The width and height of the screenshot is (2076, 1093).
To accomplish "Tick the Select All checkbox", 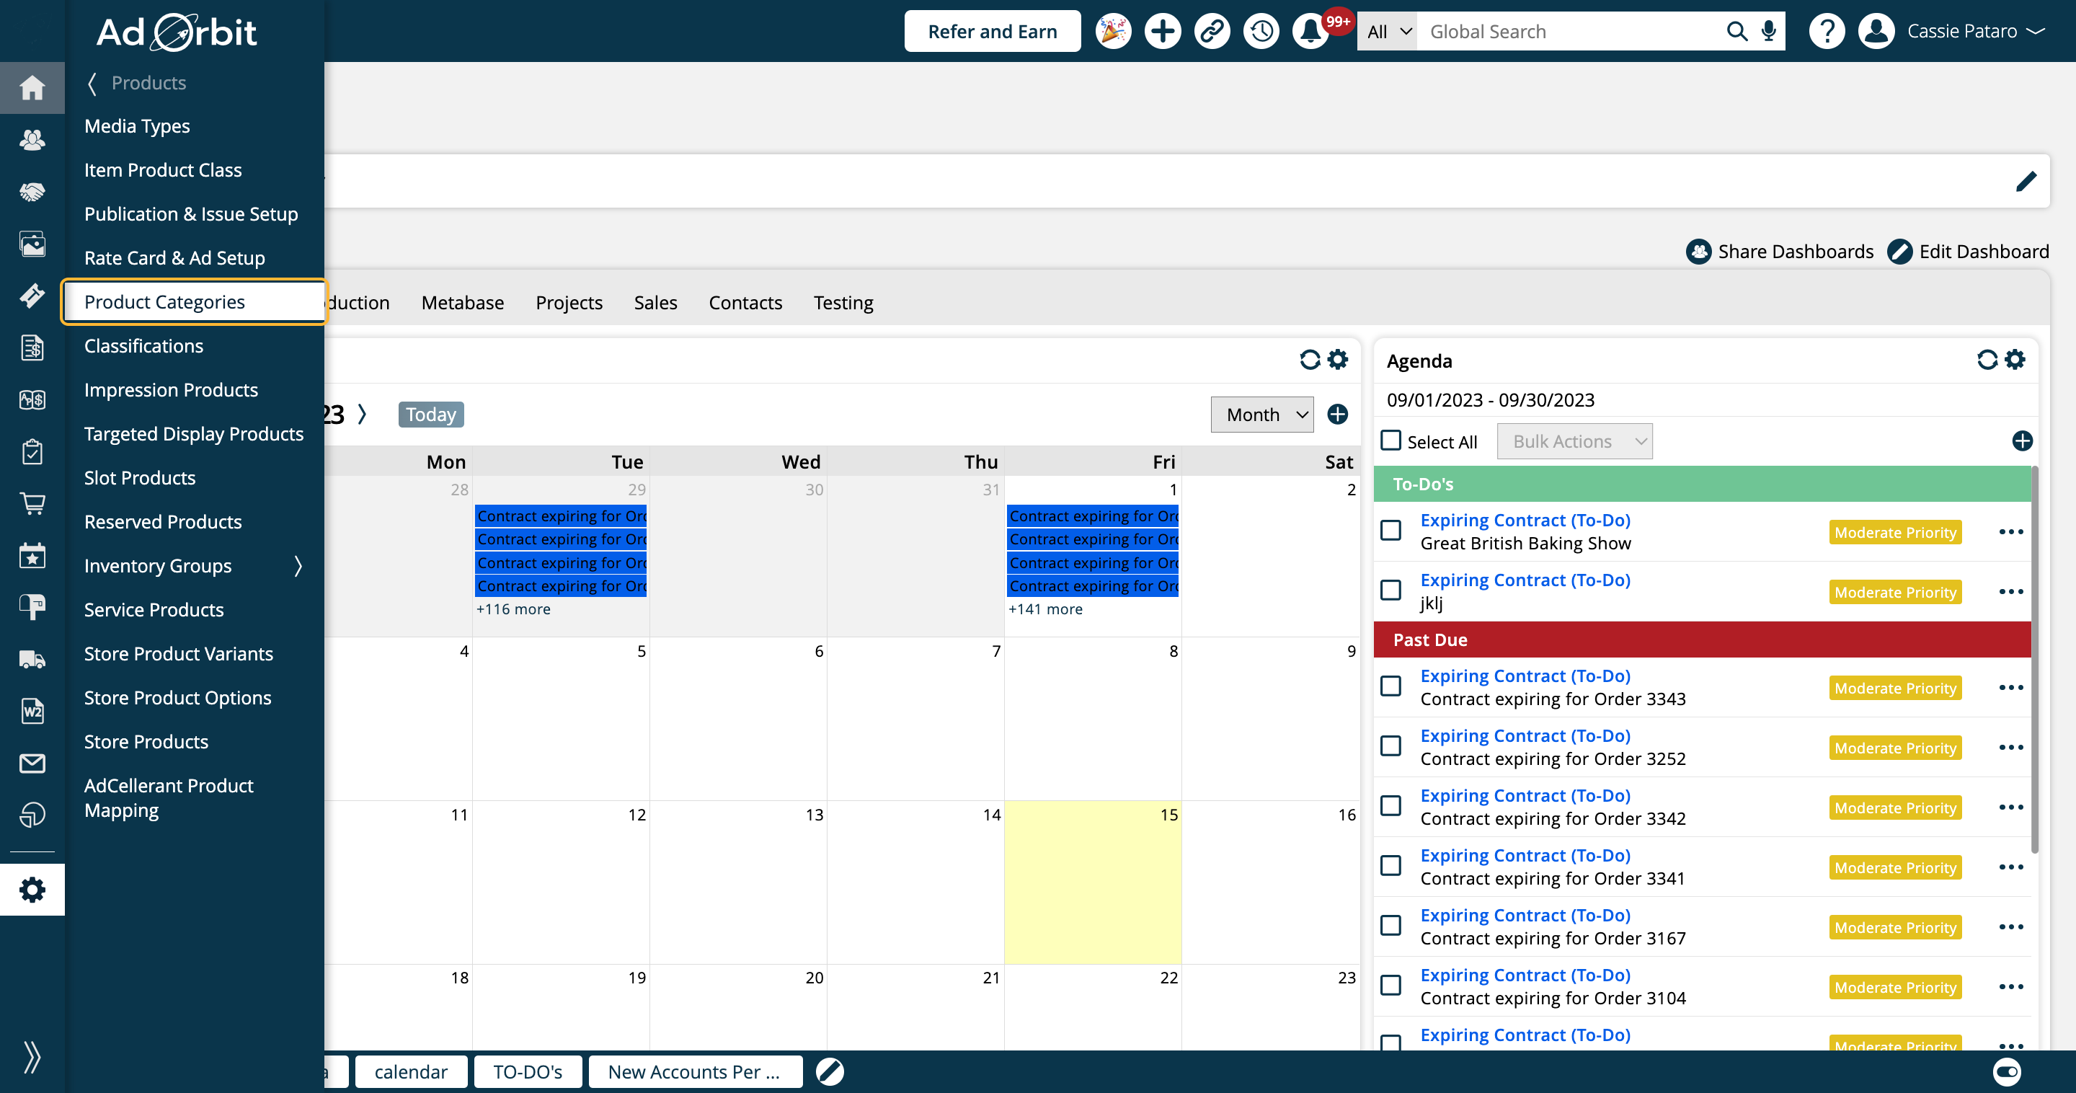I will coord(1391,440).
